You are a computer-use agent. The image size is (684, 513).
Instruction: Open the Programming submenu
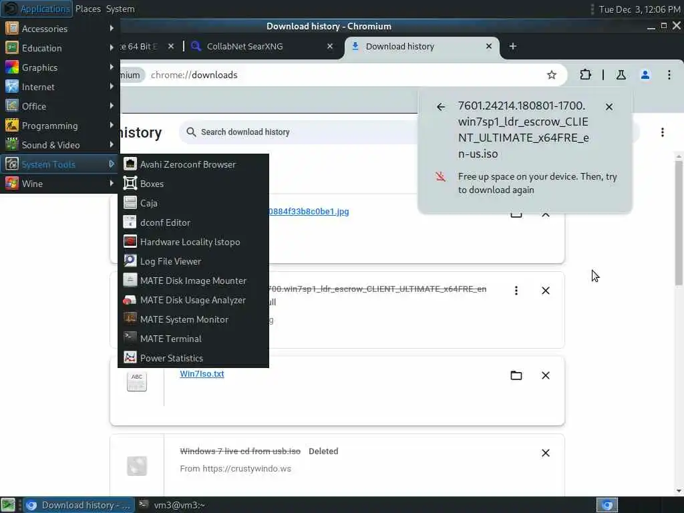pos(59,126)
